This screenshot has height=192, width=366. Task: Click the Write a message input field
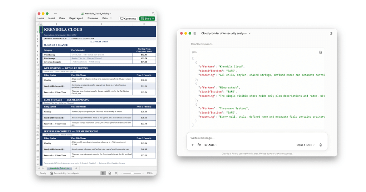tap(257, 138)
